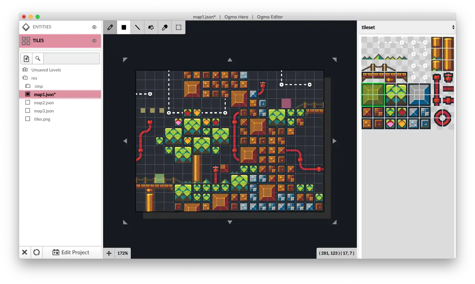Click the right canvas resize arrow
Viewport: 475px width, 284px height.
[334, 141]
